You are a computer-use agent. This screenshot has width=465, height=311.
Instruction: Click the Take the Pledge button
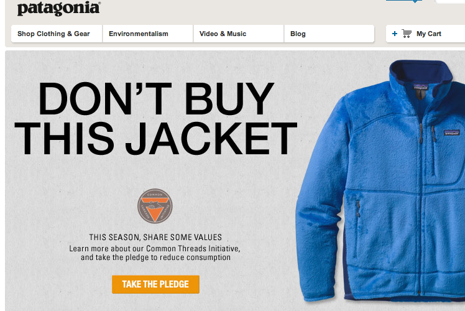click(155, 284)
